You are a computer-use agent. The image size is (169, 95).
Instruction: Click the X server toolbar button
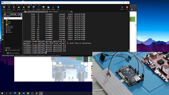tap(122, 8)
